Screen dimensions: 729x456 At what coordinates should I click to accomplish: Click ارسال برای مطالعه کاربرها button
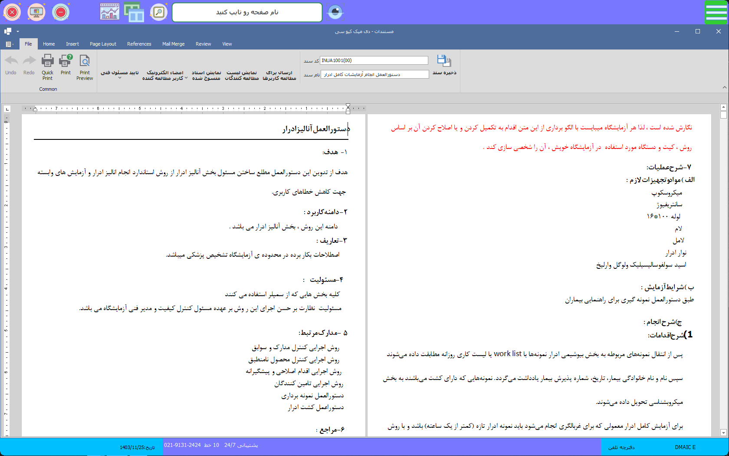[279, 75]
